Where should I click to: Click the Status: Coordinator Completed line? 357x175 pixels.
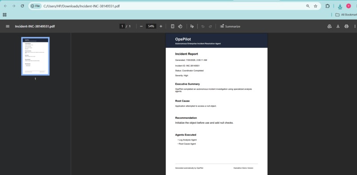[190, 71]
